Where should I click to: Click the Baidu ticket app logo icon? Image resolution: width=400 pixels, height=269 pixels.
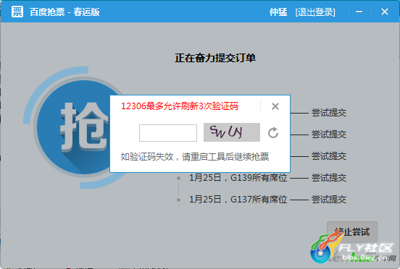[17, 12]
